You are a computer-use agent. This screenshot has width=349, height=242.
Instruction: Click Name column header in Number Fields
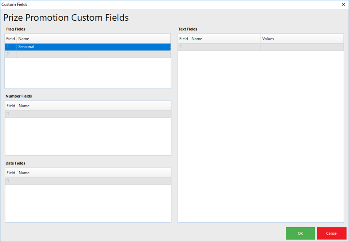point(94,106)
